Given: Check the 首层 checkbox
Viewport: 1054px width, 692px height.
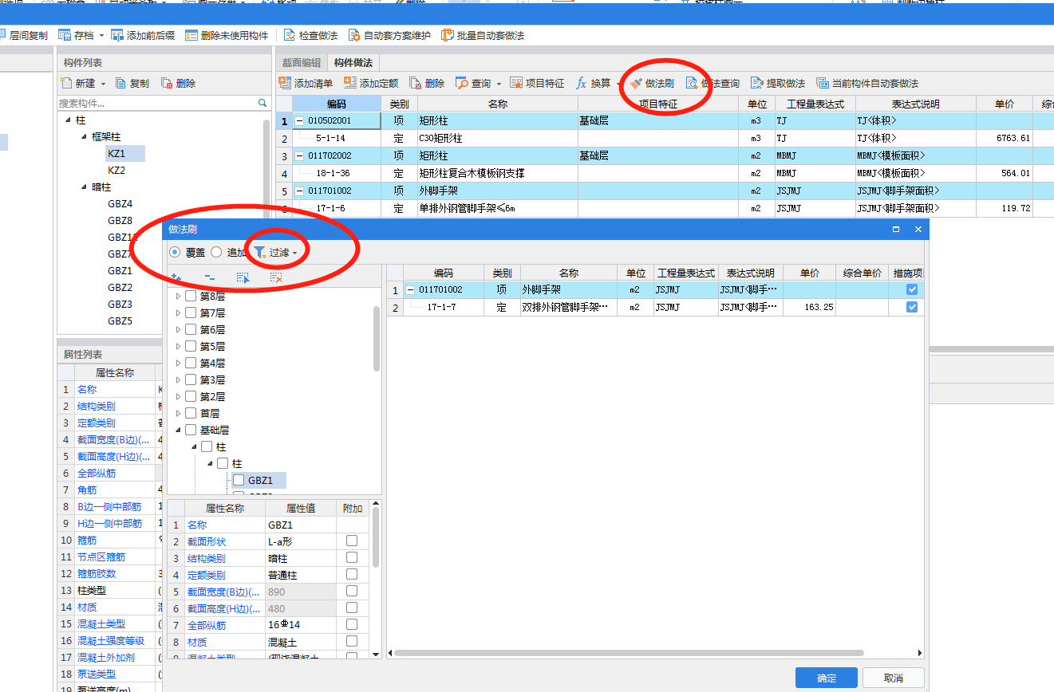Looking at the screenshot, I should (x=191, y=413).
